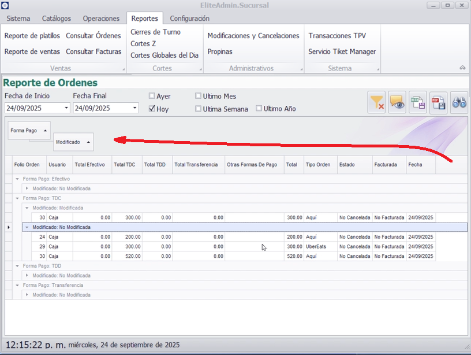Open the Fecha Final date dropdown

click(x=134, y=108)
